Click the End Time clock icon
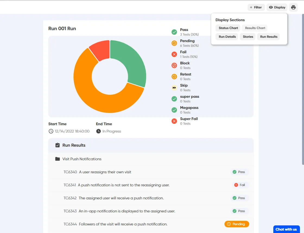Image resolution: width=304 pixels, height=233 pixels. (x=99, y=131)
